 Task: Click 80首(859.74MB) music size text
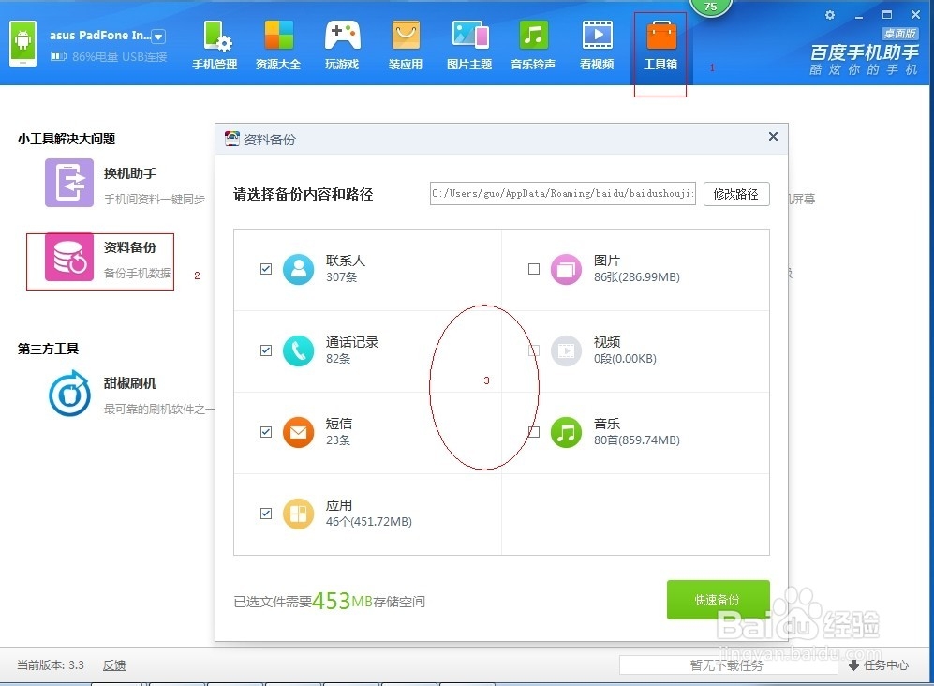pos(637,440)
